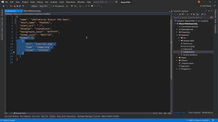Toggle Preview Selected Items in Solution Explorer
This screenshot has width=218, height=122.
click(205, 14)
